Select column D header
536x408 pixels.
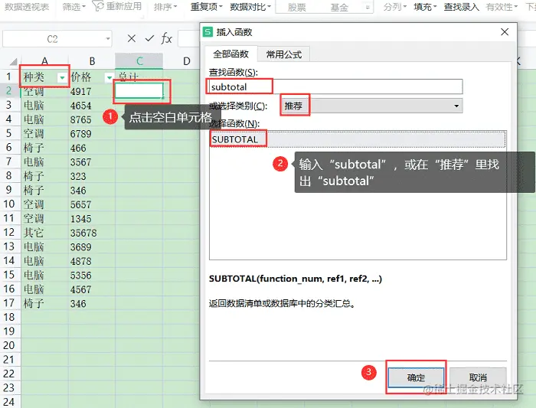(x=186, y=61)
